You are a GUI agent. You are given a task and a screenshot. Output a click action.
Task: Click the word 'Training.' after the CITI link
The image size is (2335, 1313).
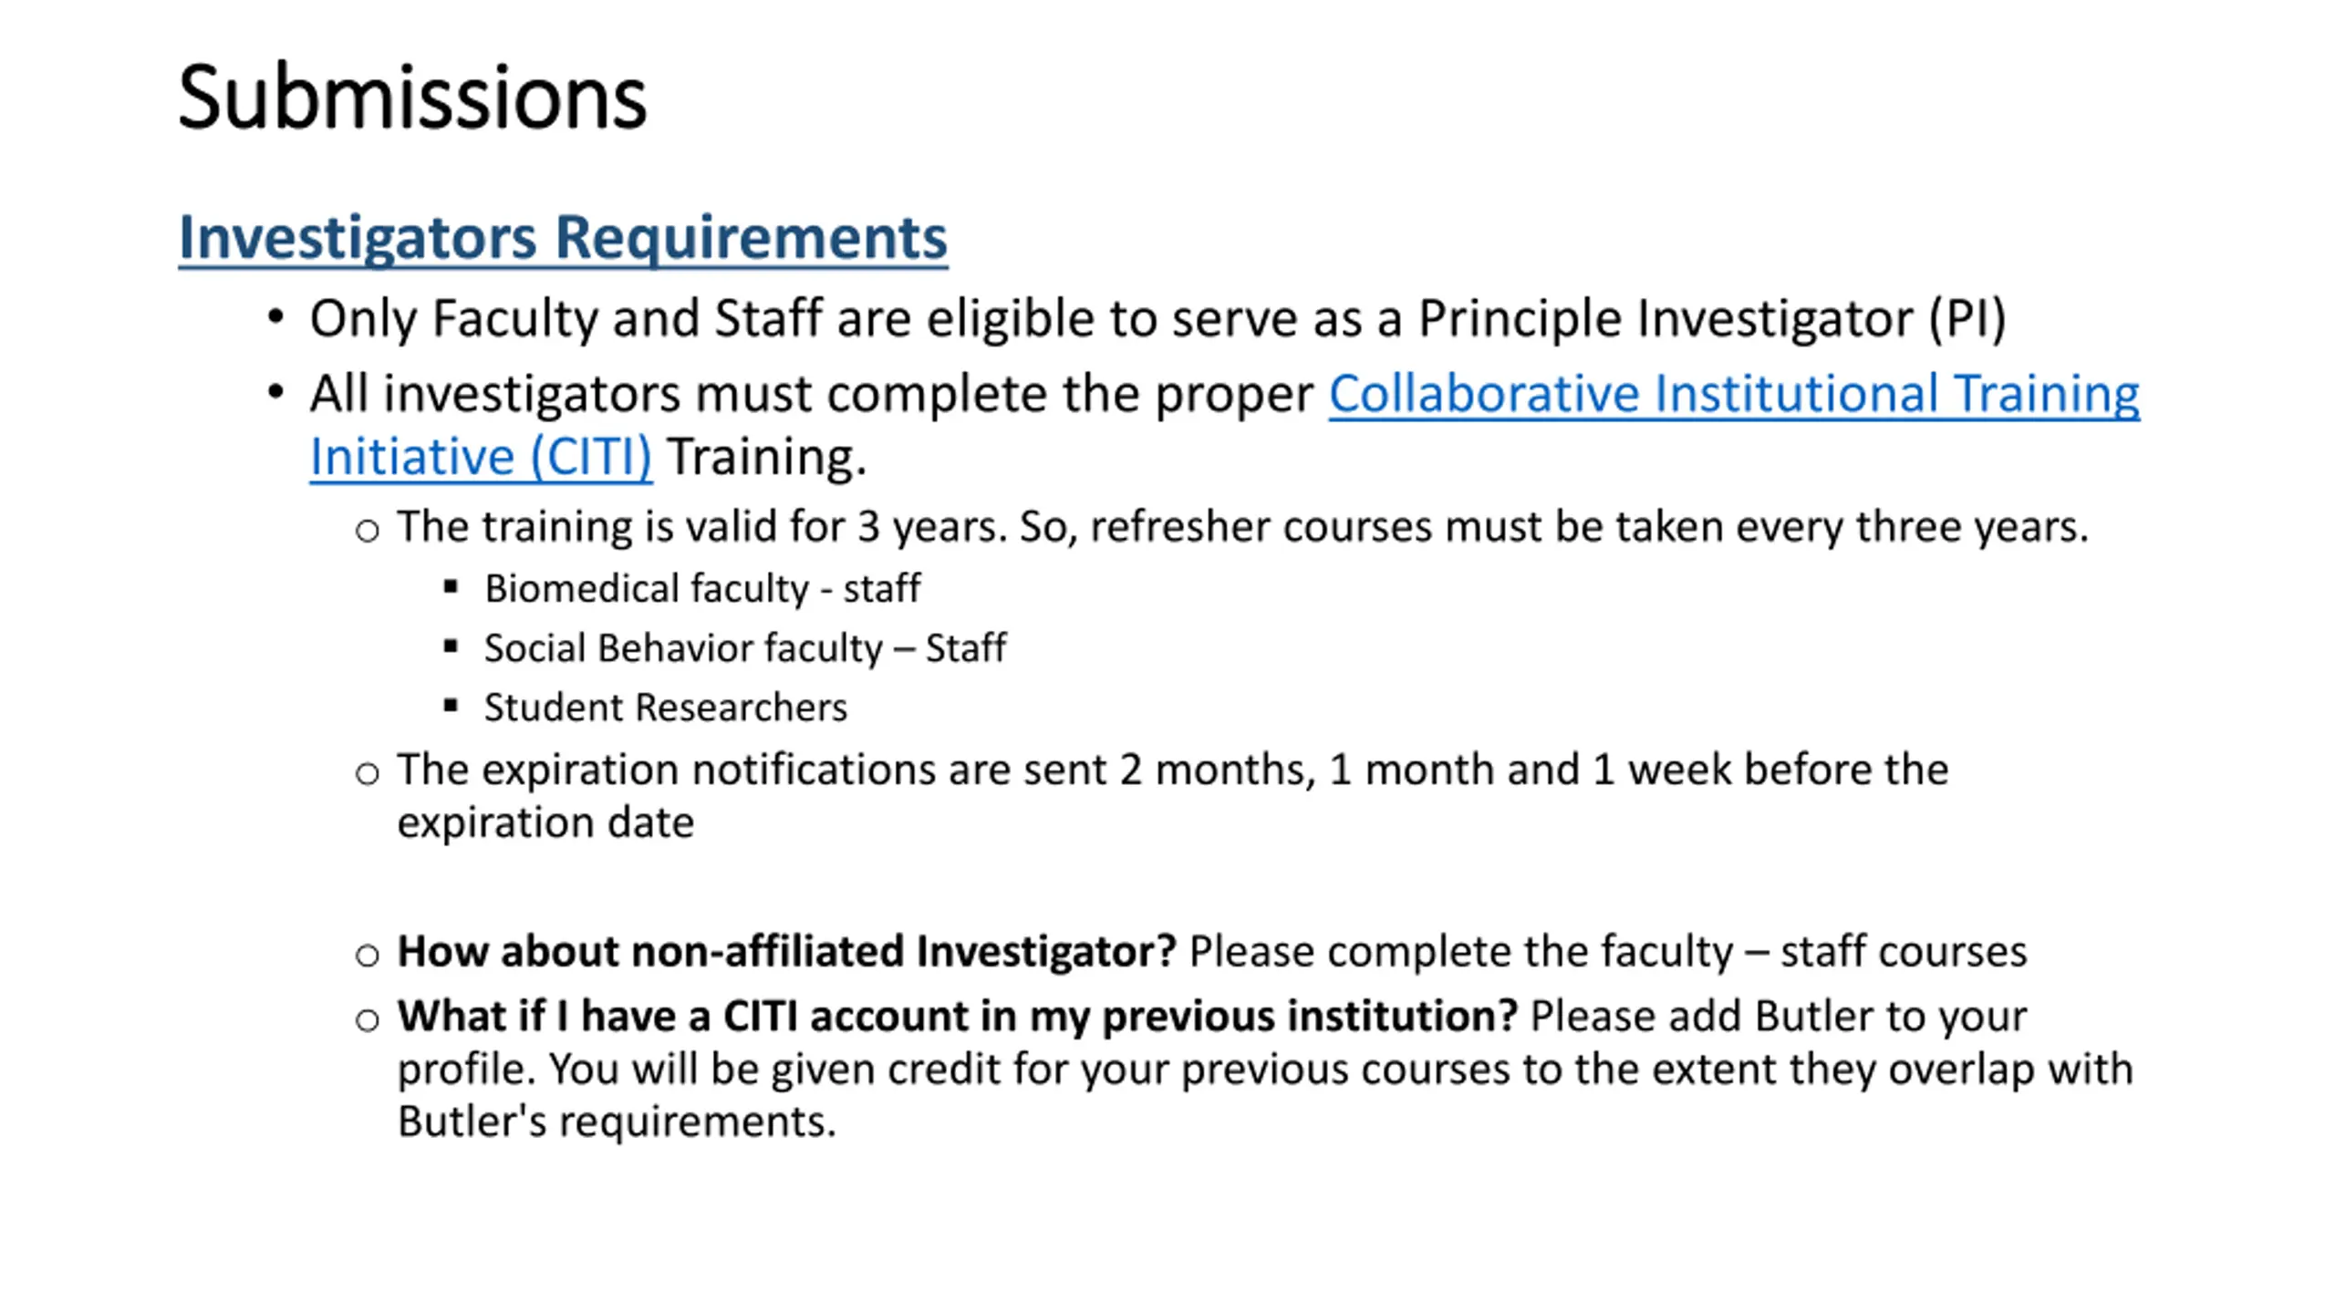(x=766, y=456)
